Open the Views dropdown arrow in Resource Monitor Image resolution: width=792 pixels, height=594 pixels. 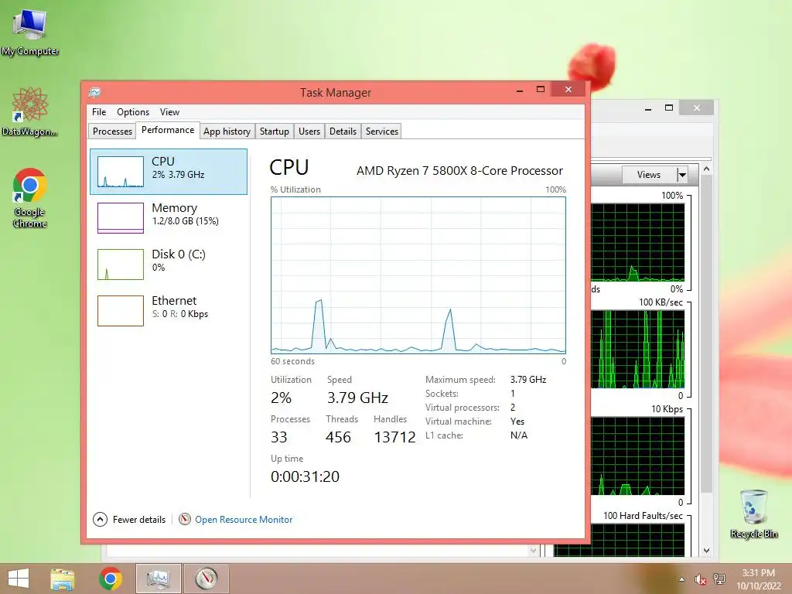tap(682, 175)
